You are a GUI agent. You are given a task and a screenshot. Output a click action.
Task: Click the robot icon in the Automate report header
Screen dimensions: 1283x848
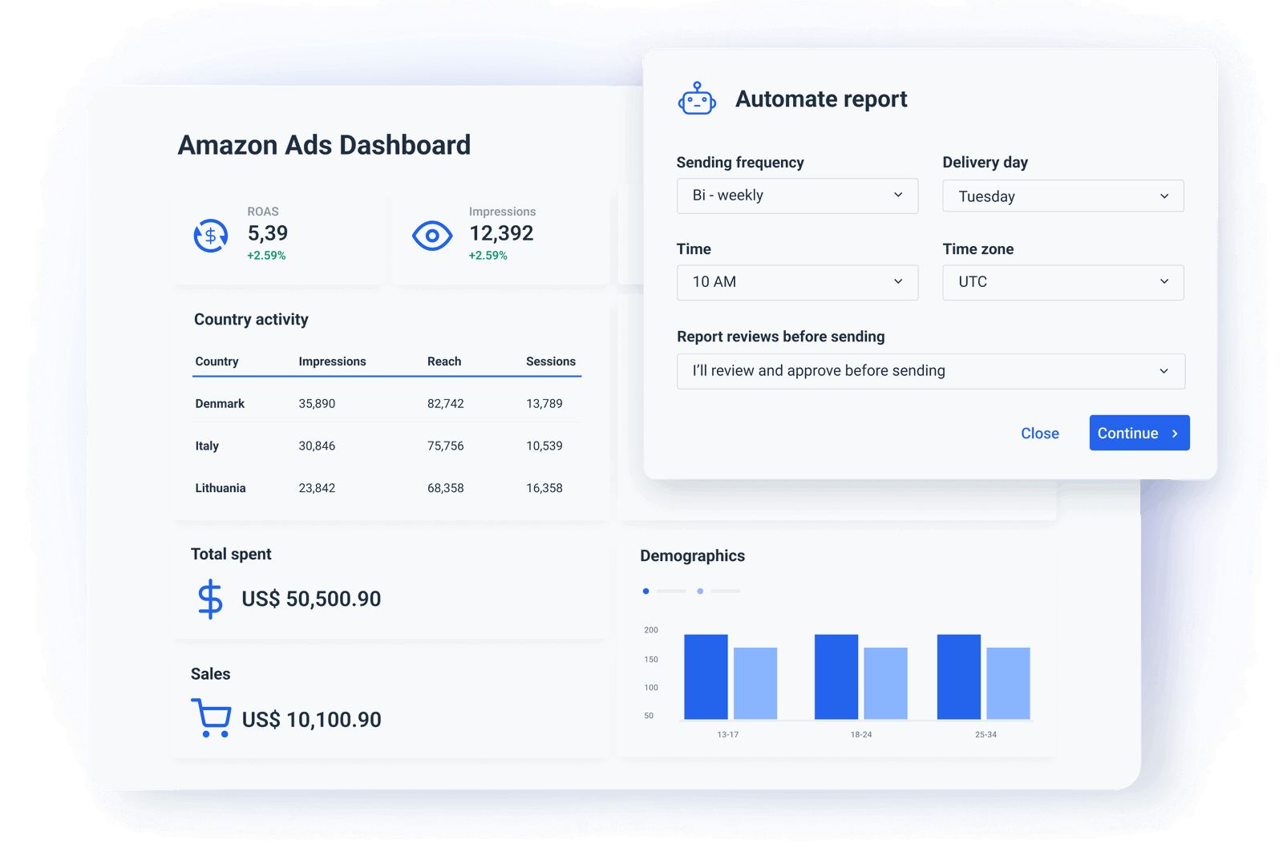697,99
